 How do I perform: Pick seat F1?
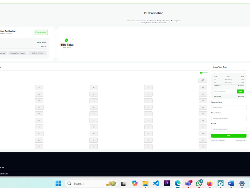click(x=39, y=120)
